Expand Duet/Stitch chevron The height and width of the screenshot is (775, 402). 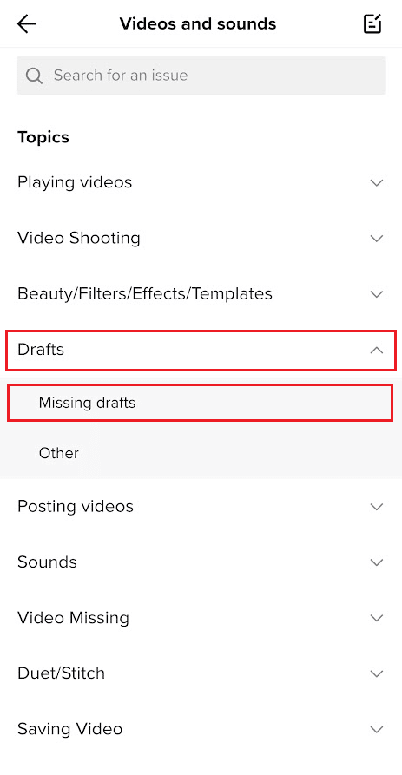[377, 673]
